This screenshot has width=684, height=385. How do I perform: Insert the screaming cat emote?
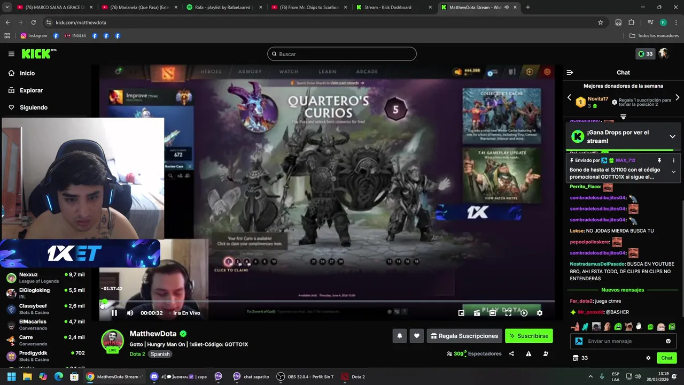click(628, 326)
